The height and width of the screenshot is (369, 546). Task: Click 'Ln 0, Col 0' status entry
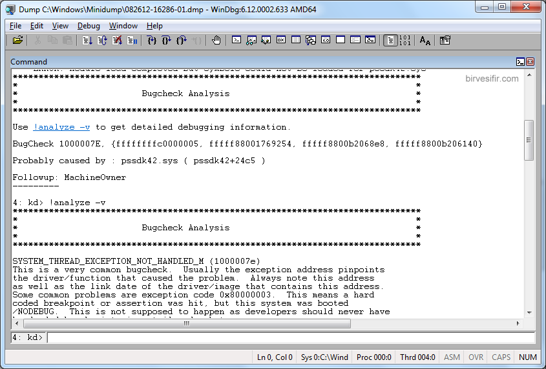point(275,357)
